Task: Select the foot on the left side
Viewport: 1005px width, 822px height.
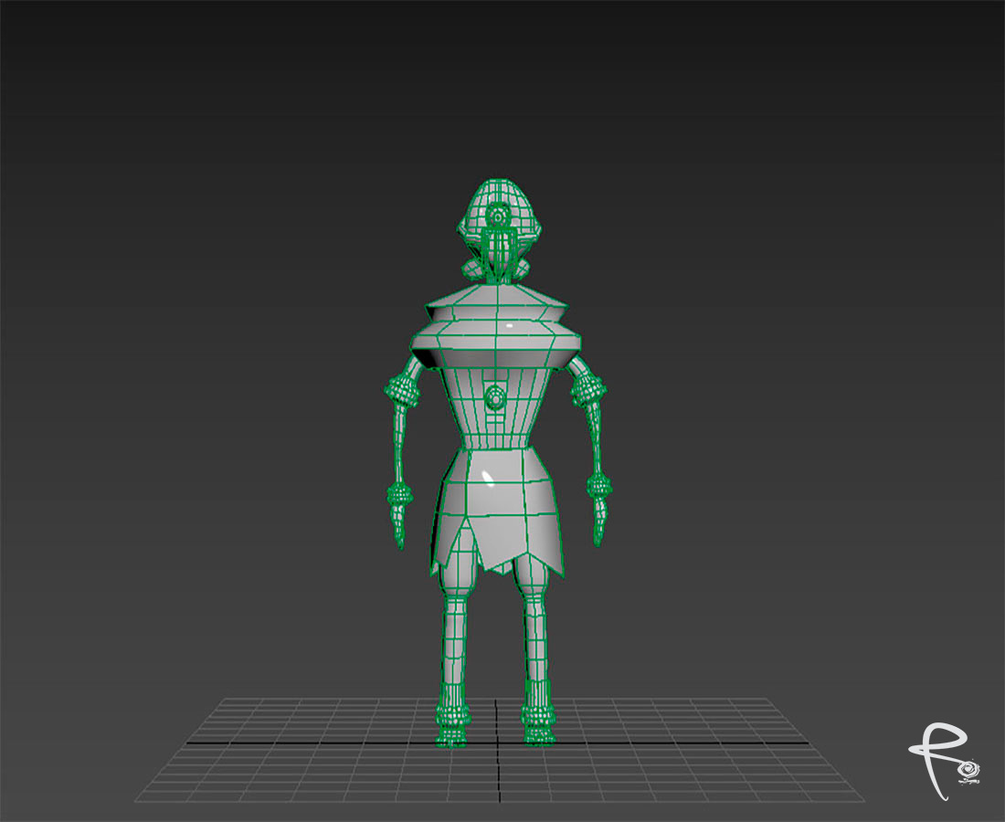Action: (x=453, y=726)
